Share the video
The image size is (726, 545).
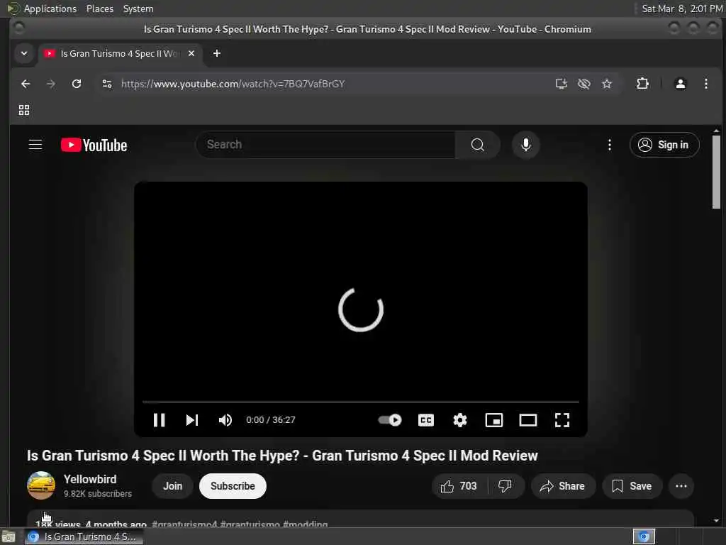(562, 486)
